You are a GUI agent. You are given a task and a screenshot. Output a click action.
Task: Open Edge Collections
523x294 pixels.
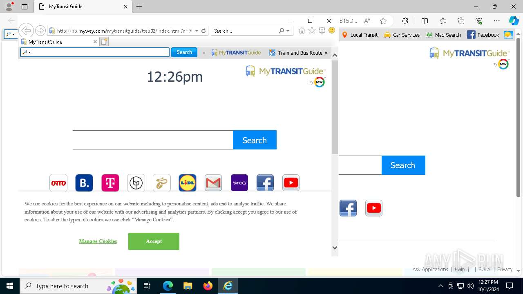(461, 21)
